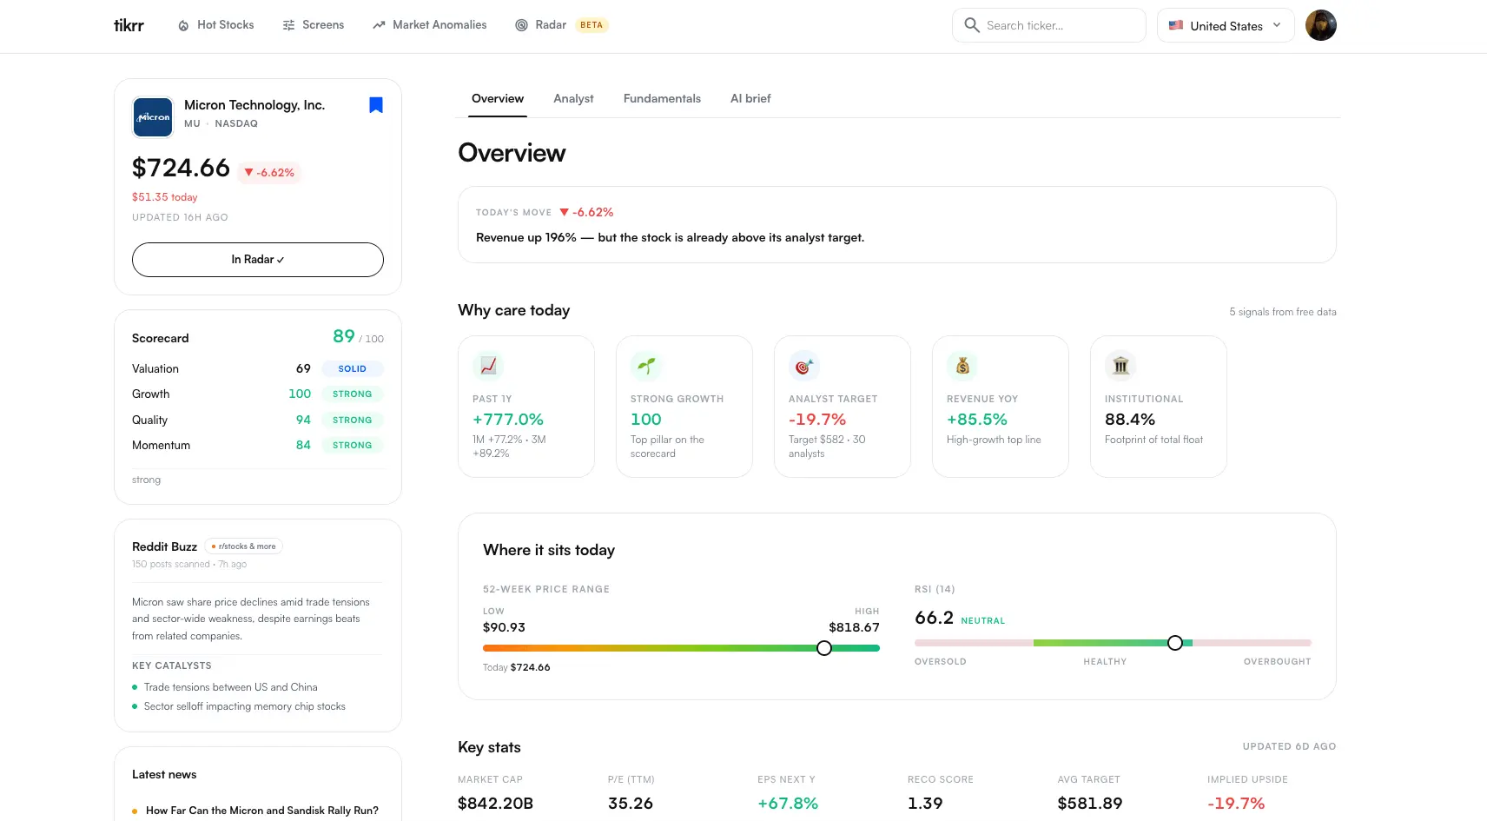Go to Hot Stocks page
This screenshot has height=821, width=1487.
point(216,25)
